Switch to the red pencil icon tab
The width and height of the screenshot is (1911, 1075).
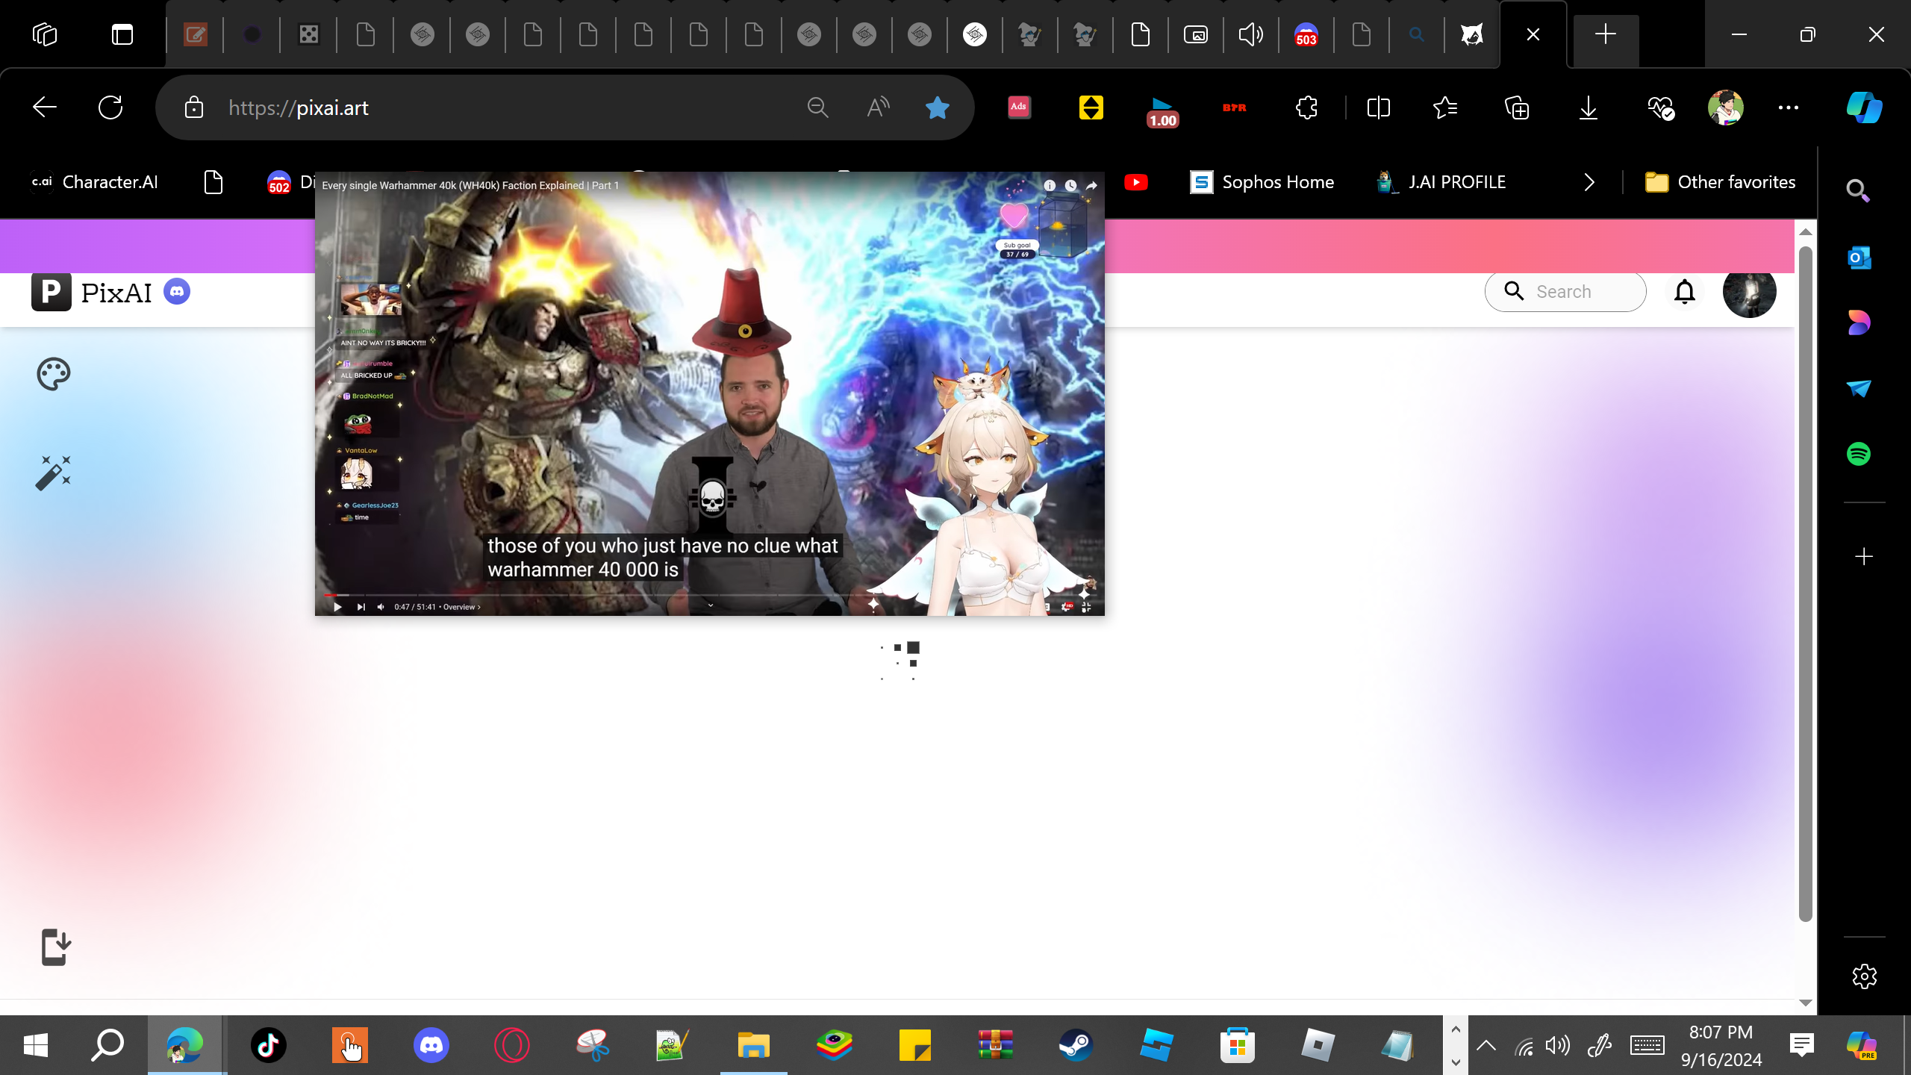[196, 34]
